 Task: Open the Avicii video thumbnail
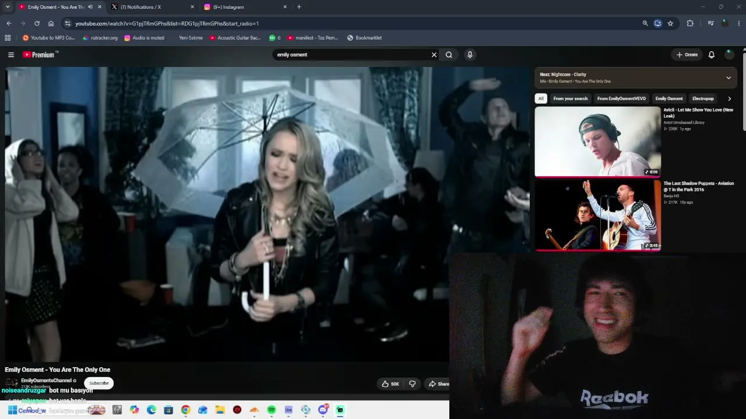tap(598, 141)
